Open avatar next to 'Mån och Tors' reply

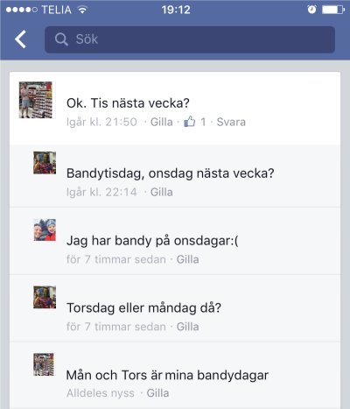[x=44, y=364]
